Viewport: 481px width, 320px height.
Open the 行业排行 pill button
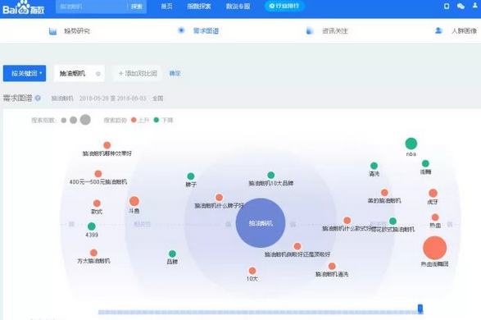[284, 6]
